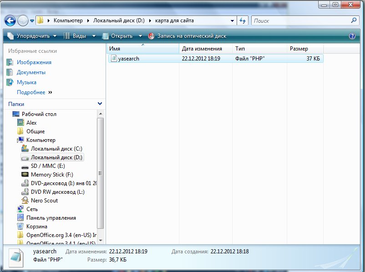This screenshot has height=272, width=365.
Task: Click into the Поиск search field
Action: coord(301,21)
